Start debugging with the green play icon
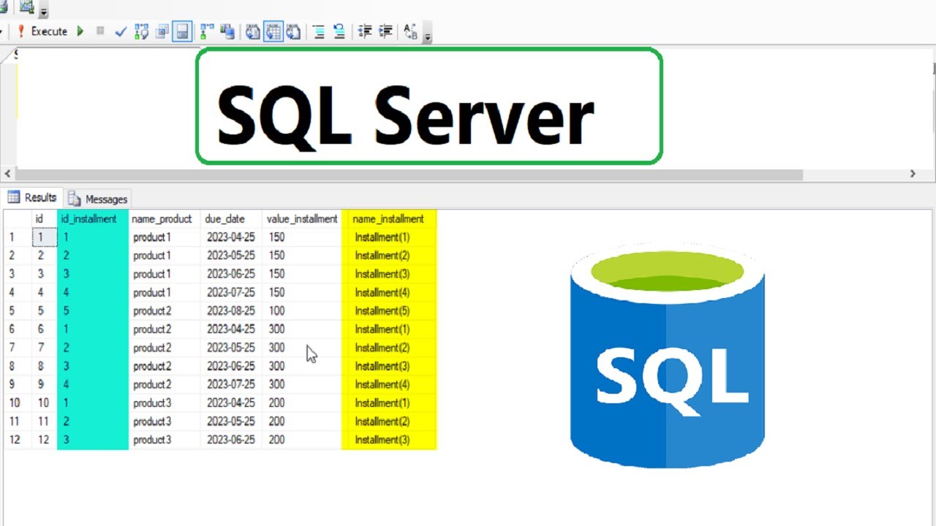936x526 pixels. click(x=80, y=31)
